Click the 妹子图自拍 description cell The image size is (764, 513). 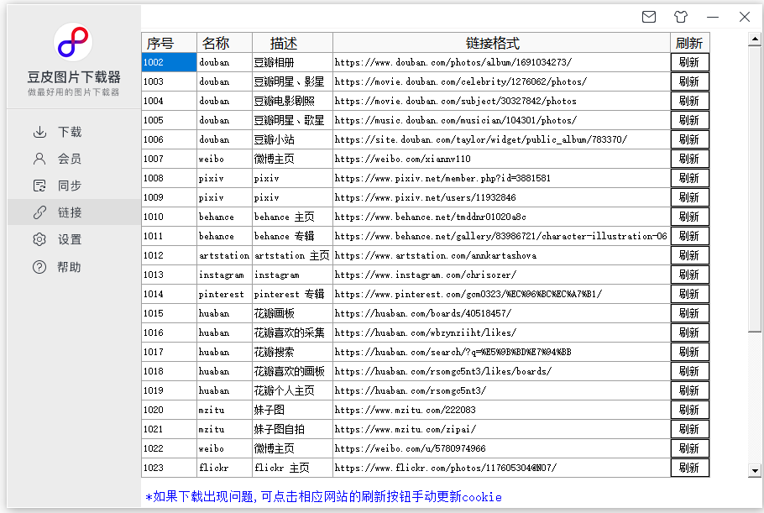pos(292,429)
